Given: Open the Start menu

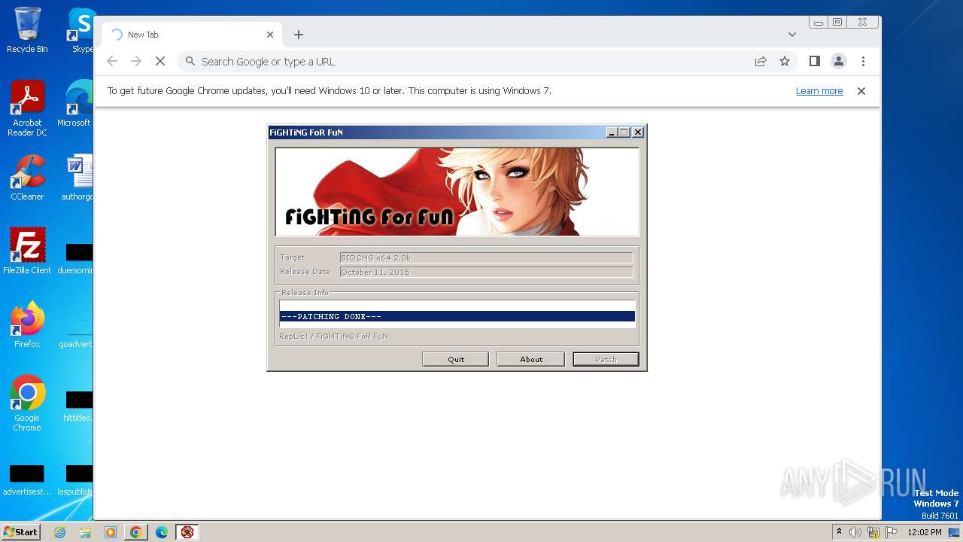Looking at the screenshot, I should coord(21,531).
